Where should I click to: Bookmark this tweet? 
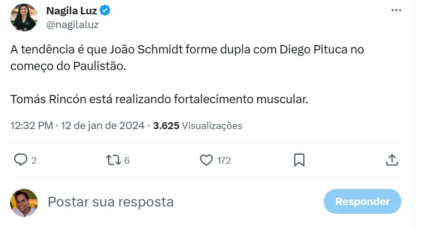pyautogui.click(x=299, y=160)
